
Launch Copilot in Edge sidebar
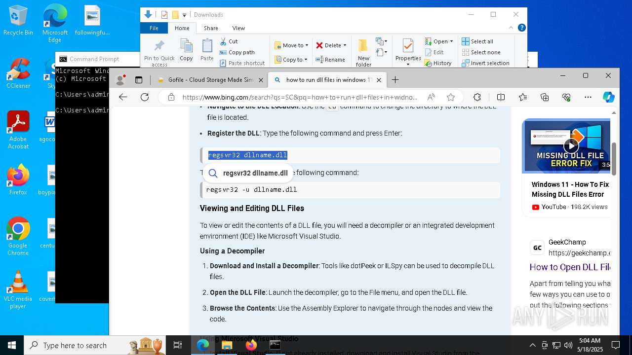click(609, 97)
